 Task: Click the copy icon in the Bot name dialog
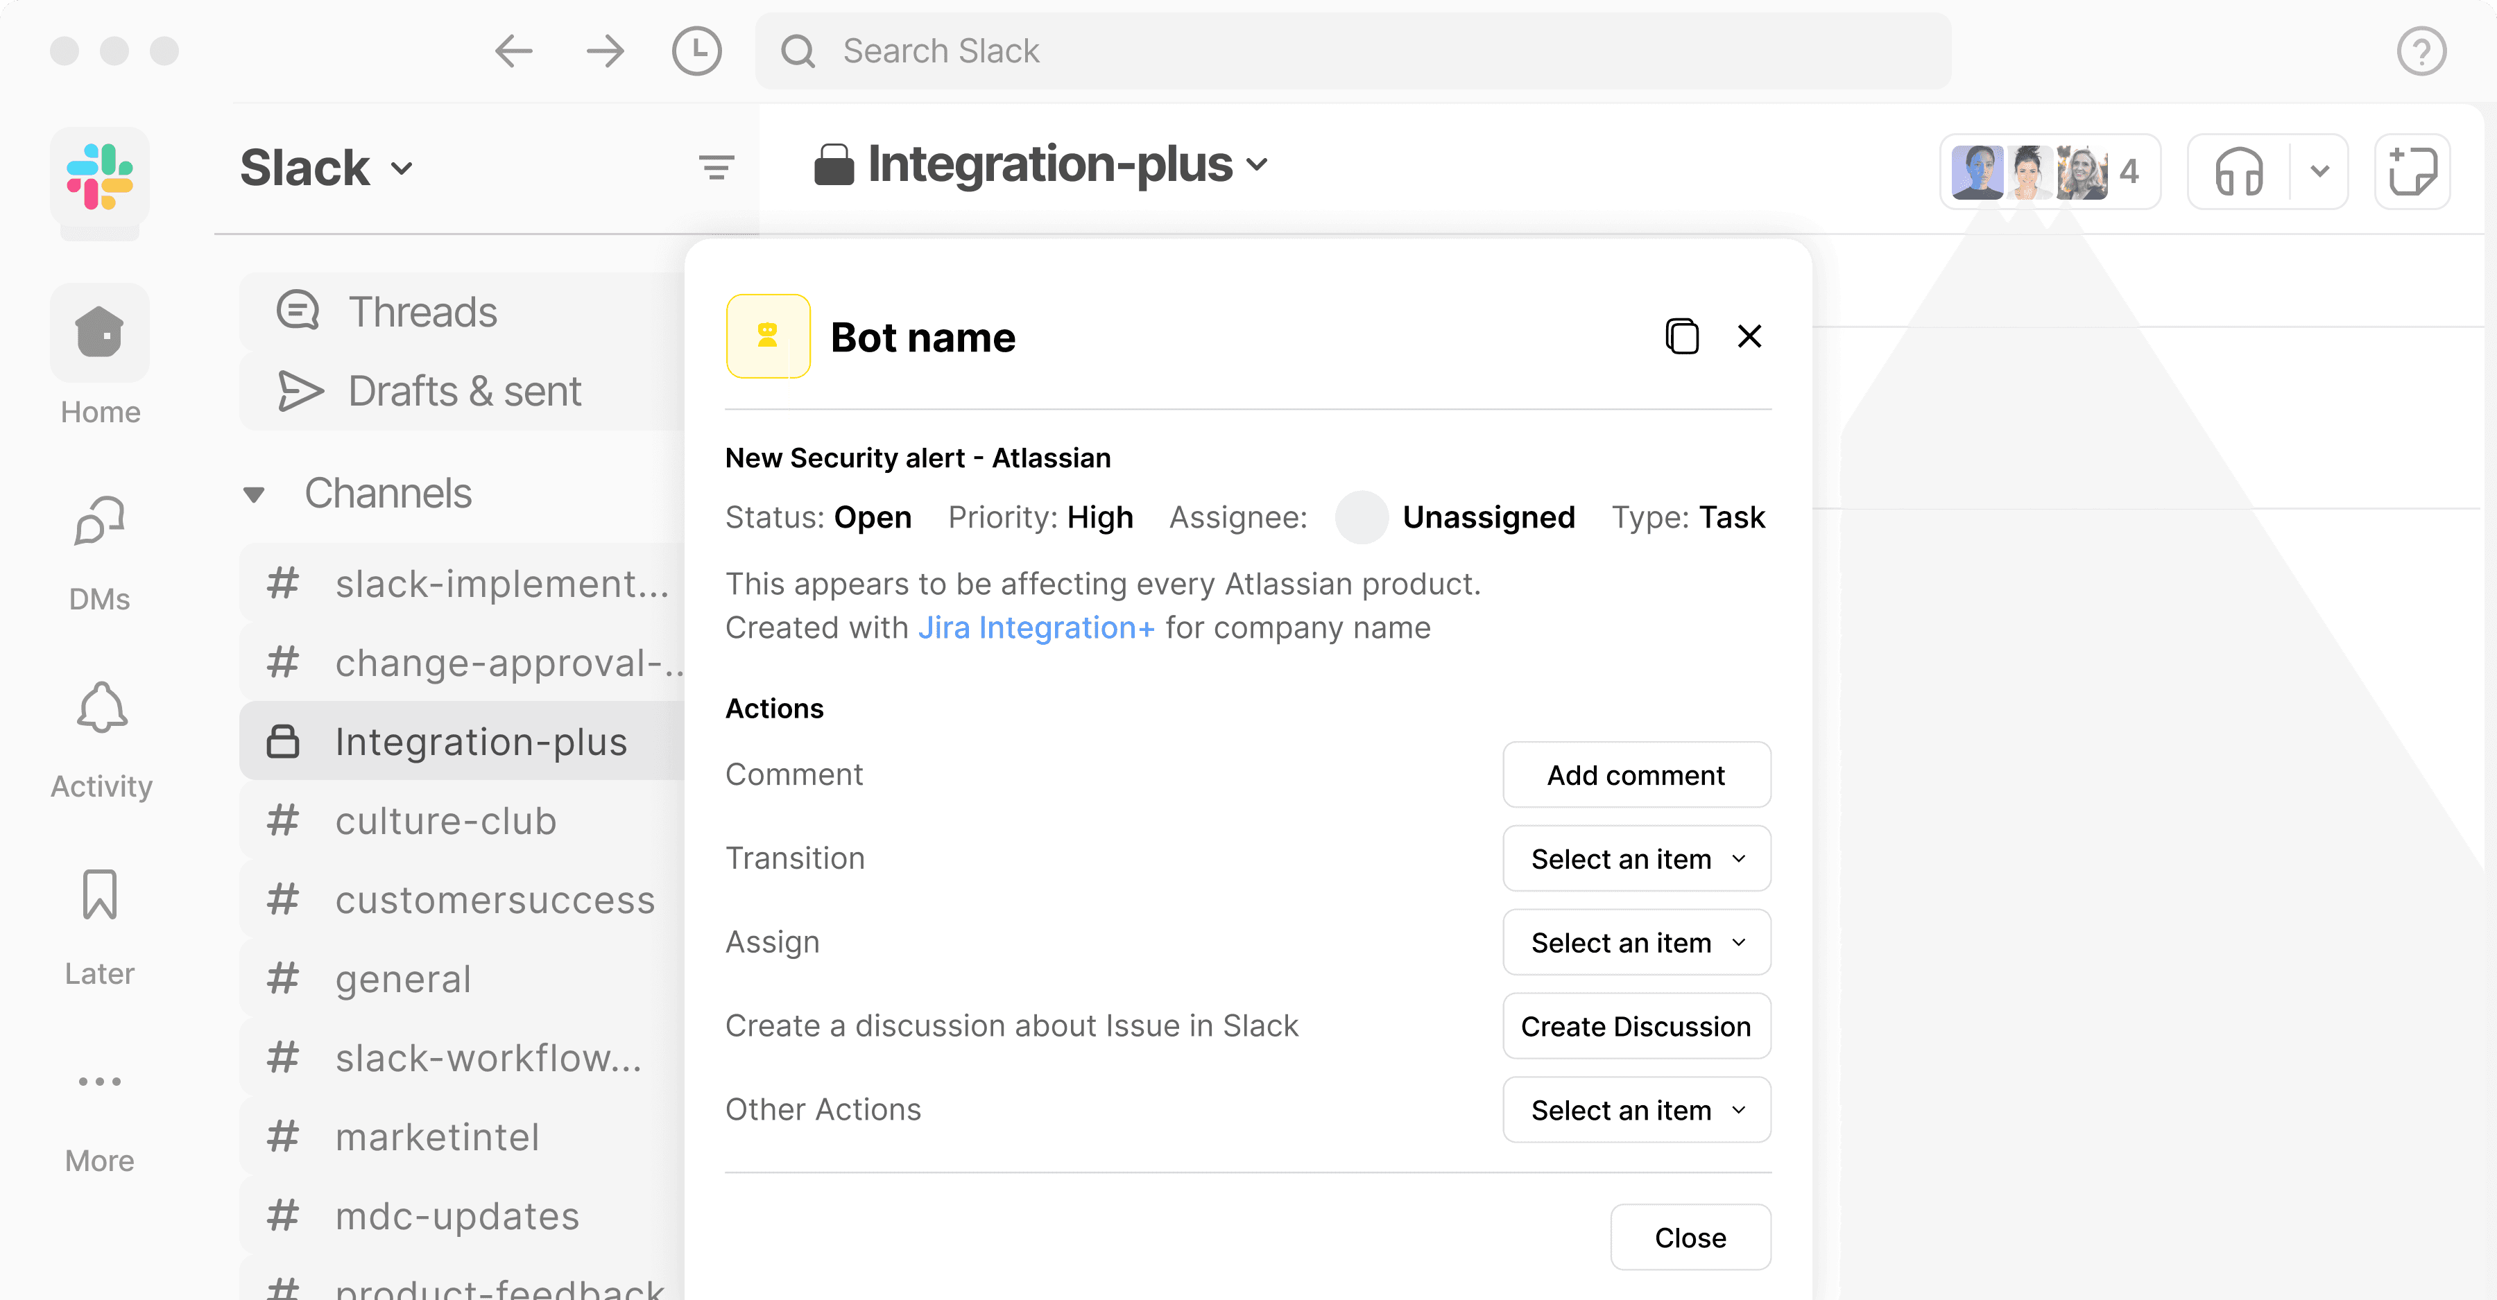click(1682, 336)
